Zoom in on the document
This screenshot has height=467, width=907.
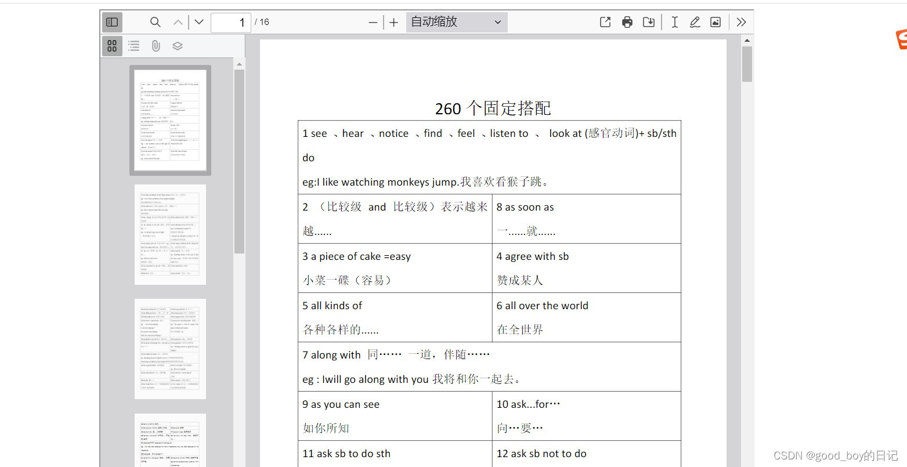pyautogui.click(x=393, y=21)
